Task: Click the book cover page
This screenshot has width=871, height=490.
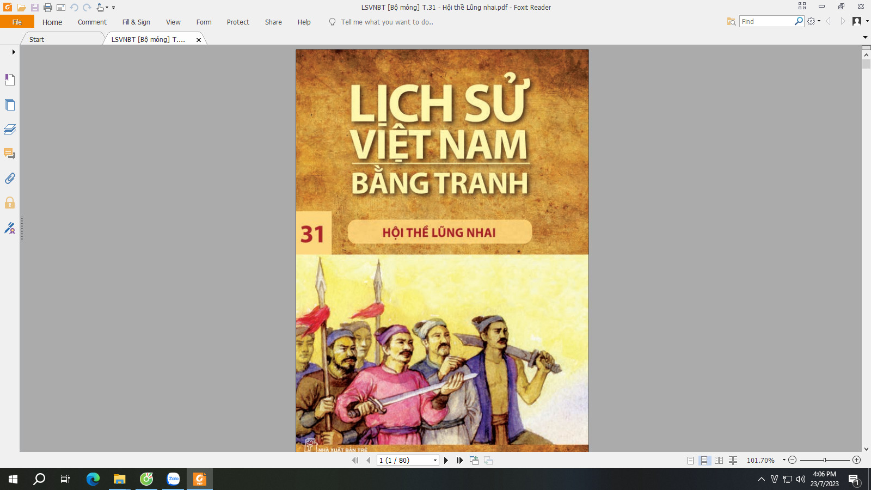Action: (x=442, y=250)
